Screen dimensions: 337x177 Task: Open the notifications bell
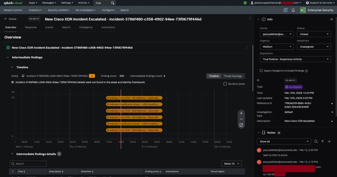click(x=293, y=10)
